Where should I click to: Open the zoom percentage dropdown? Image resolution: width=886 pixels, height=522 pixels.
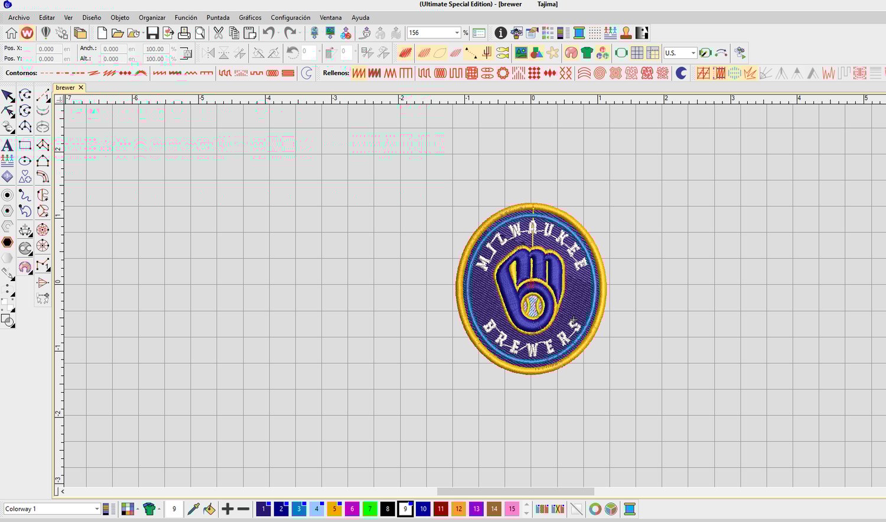pyautogui.click(x=457, y=33)
